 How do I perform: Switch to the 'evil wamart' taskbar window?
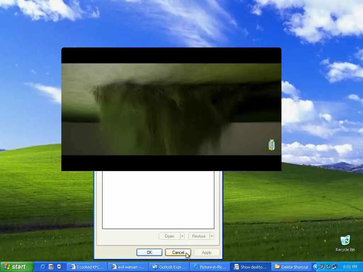pyautogui.click(x=128, y=267)
